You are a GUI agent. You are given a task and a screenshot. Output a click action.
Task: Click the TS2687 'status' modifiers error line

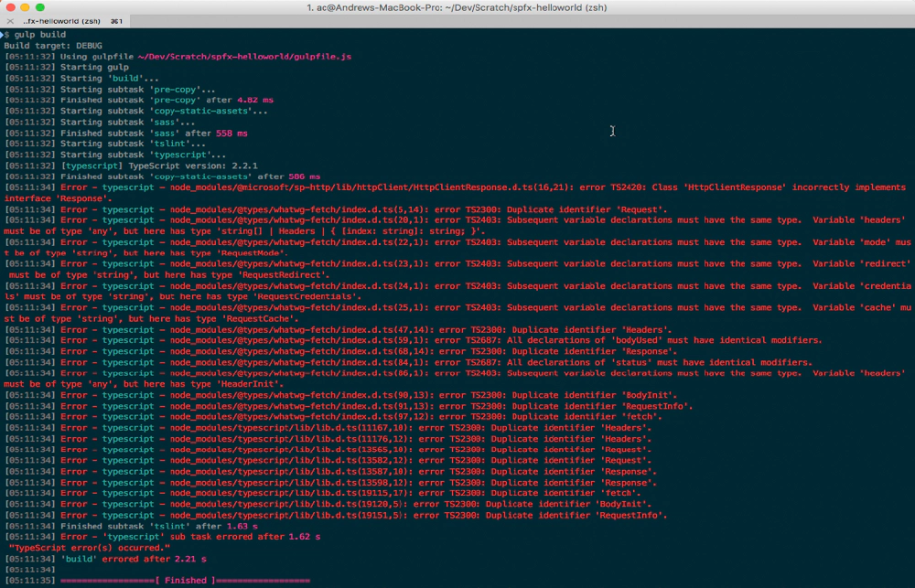tap(408, 362)
